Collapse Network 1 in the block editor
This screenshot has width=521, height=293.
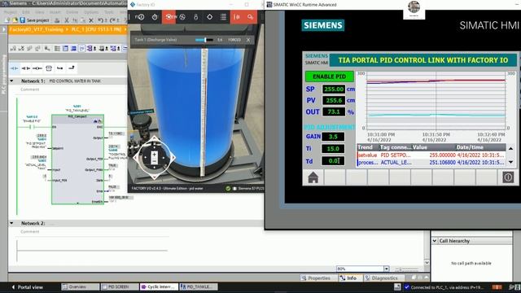click(12, 81)
